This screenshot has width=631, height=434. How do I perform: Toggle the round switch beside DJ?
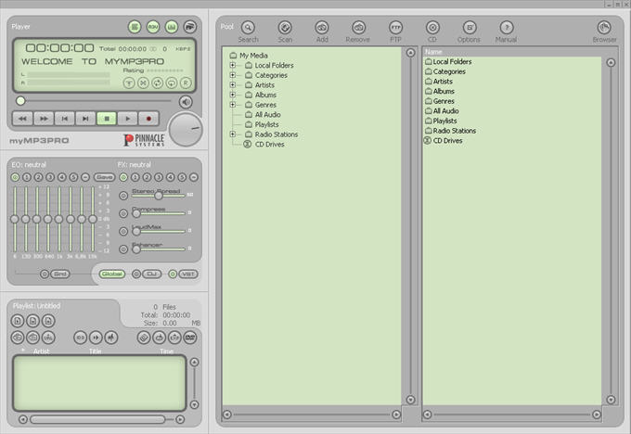tap(136, 274)
